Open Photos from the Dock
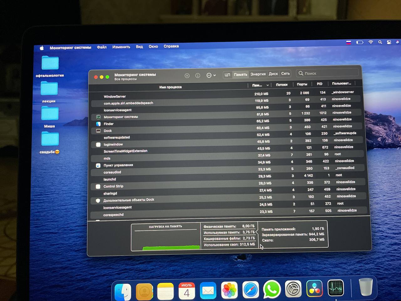 click(x=229, y=290)
